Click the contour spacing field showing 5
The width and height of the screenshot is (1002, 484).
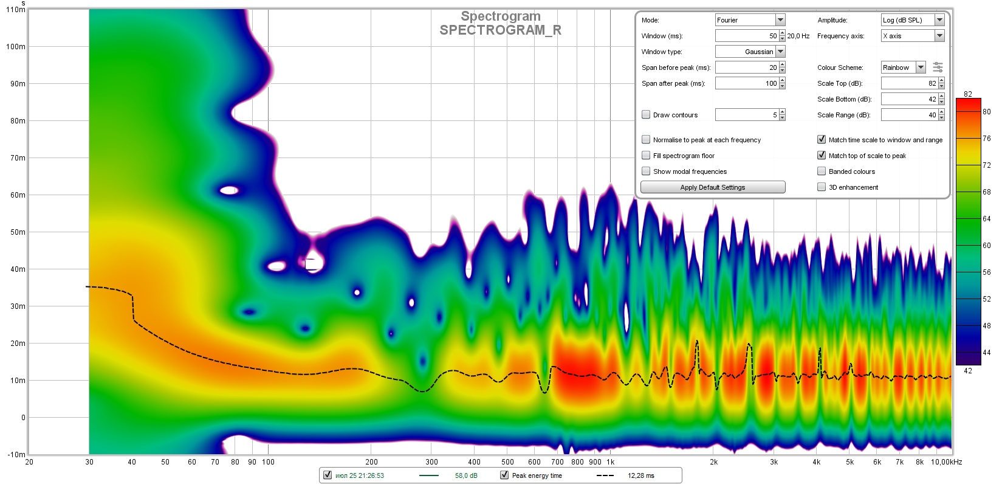tap(747, 115)
